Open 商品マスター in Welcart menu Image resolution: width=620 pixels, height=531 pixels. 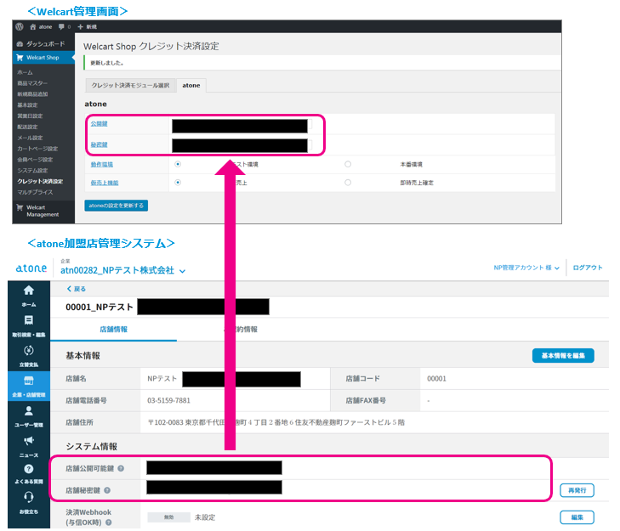(x=32, y=83)
